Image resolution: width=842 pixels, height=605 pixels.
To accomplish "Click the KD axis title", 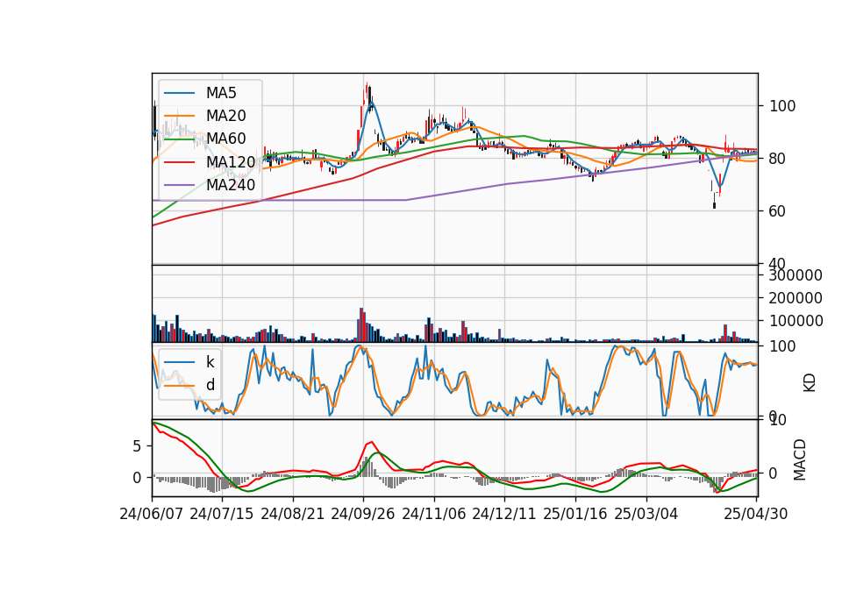I will 810,383.
